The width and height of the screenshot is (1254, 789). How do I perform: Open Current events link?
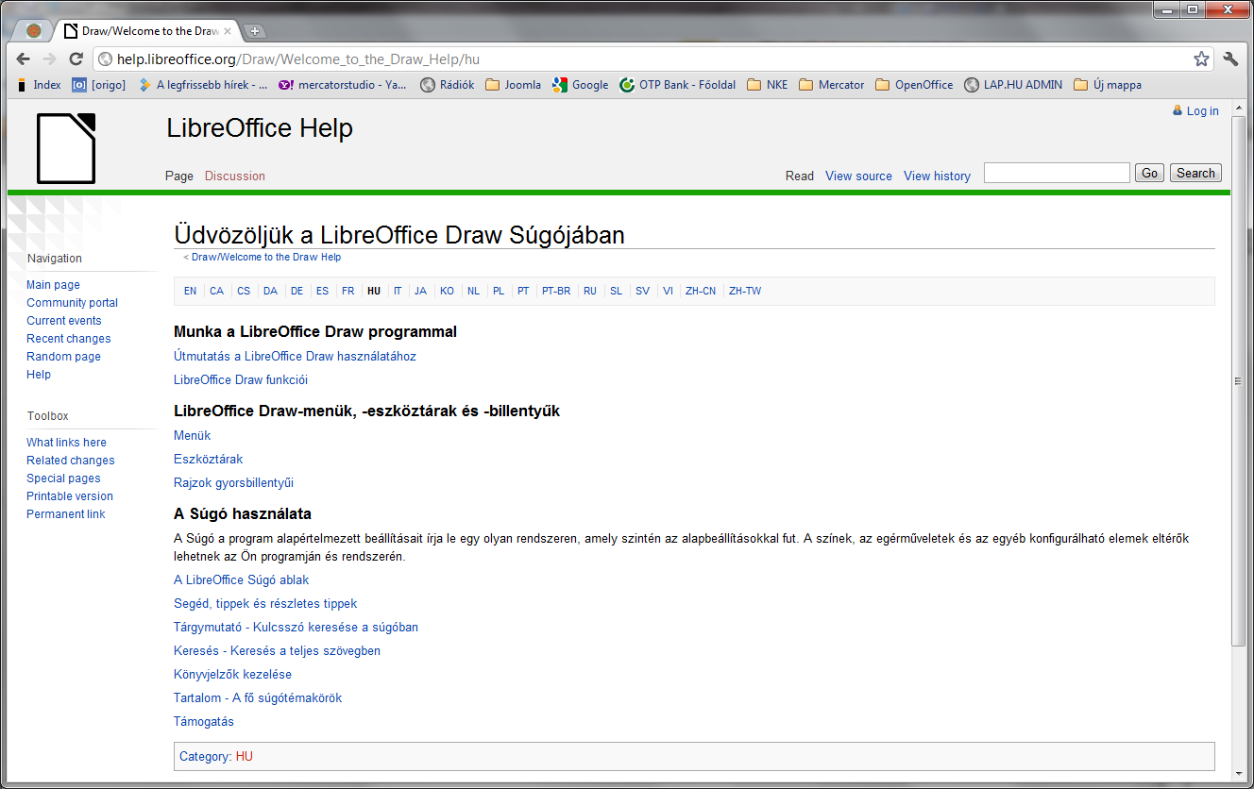(63, 321)
